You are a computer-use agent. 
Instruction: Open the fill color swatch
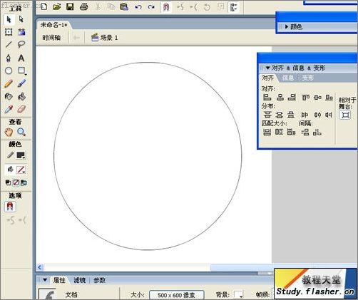point(21,170)
